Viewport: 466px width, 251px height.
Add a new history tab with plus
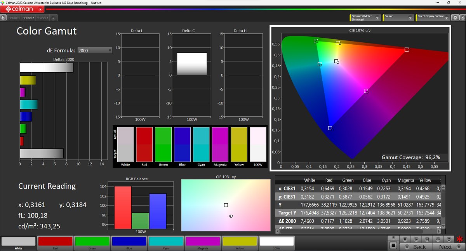(53, 18)
